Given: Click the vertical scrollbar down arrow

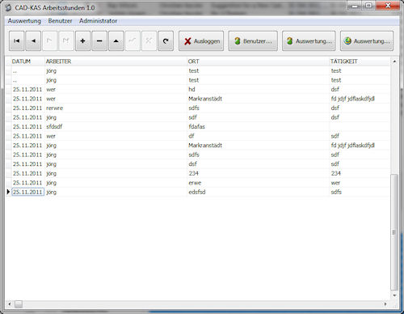Looking at the screenshot, I should (394, 295).
